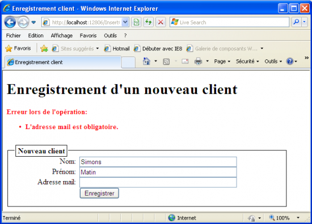Select the Enregistrement client tab

(63, 62)
